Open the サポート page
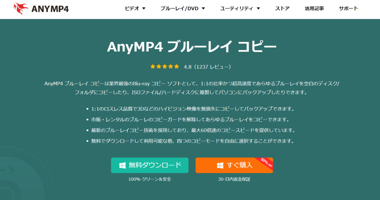The image size is (380, 200). pyautogui.click(x=348, y=9)
